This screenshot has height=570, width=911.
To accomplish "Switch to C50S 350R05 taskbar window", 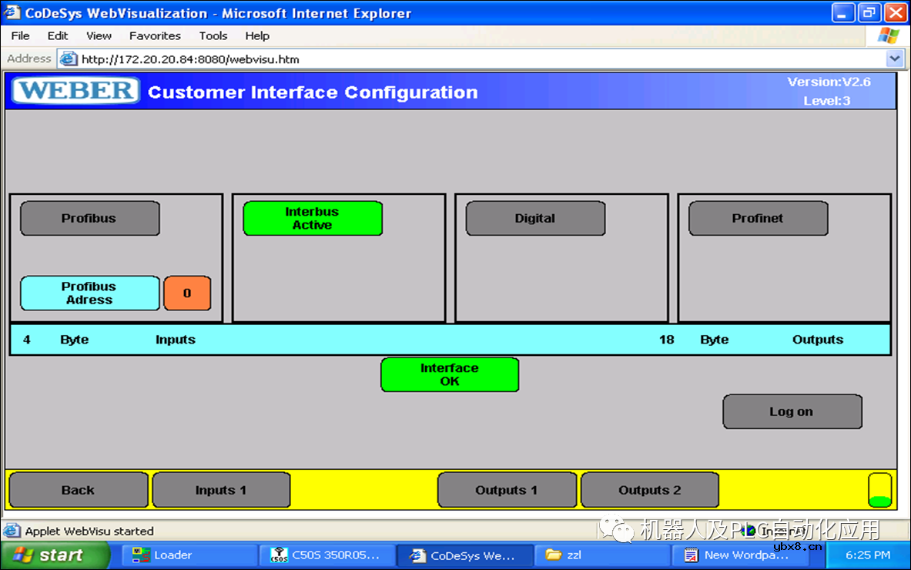I will pyautogui.click(x=327, y=555).
